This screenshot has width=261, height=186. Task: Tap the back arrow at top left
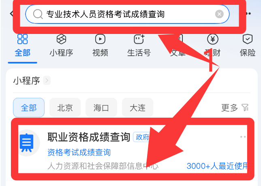pos(11,14)
